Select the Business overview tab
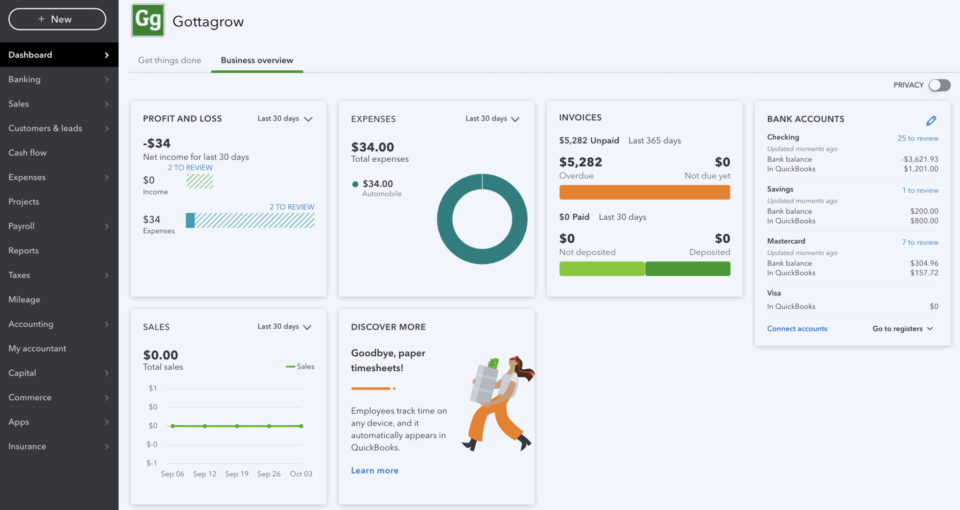Screen dimensions: 960x510 coord(256,60)
